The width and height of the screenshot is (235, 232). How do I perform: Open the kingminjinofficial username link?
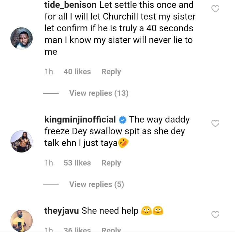pyautogui.click(x=80, y=120)
